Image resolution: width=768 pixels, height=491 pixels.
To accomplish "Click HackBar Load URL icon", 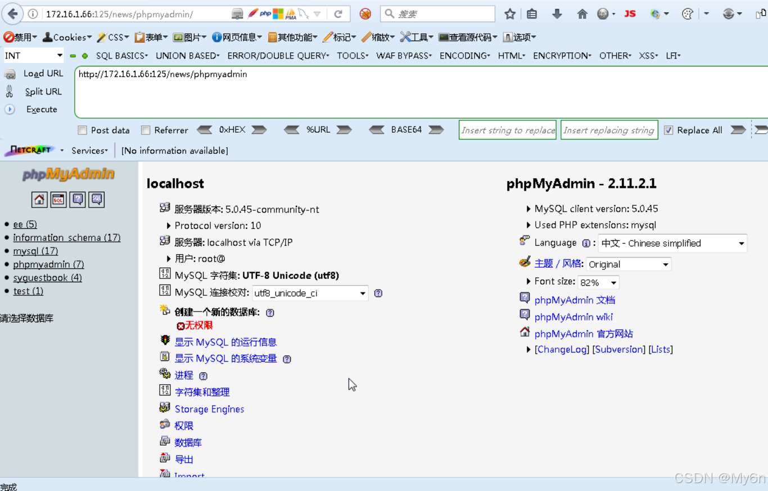I will click(10, 74).
